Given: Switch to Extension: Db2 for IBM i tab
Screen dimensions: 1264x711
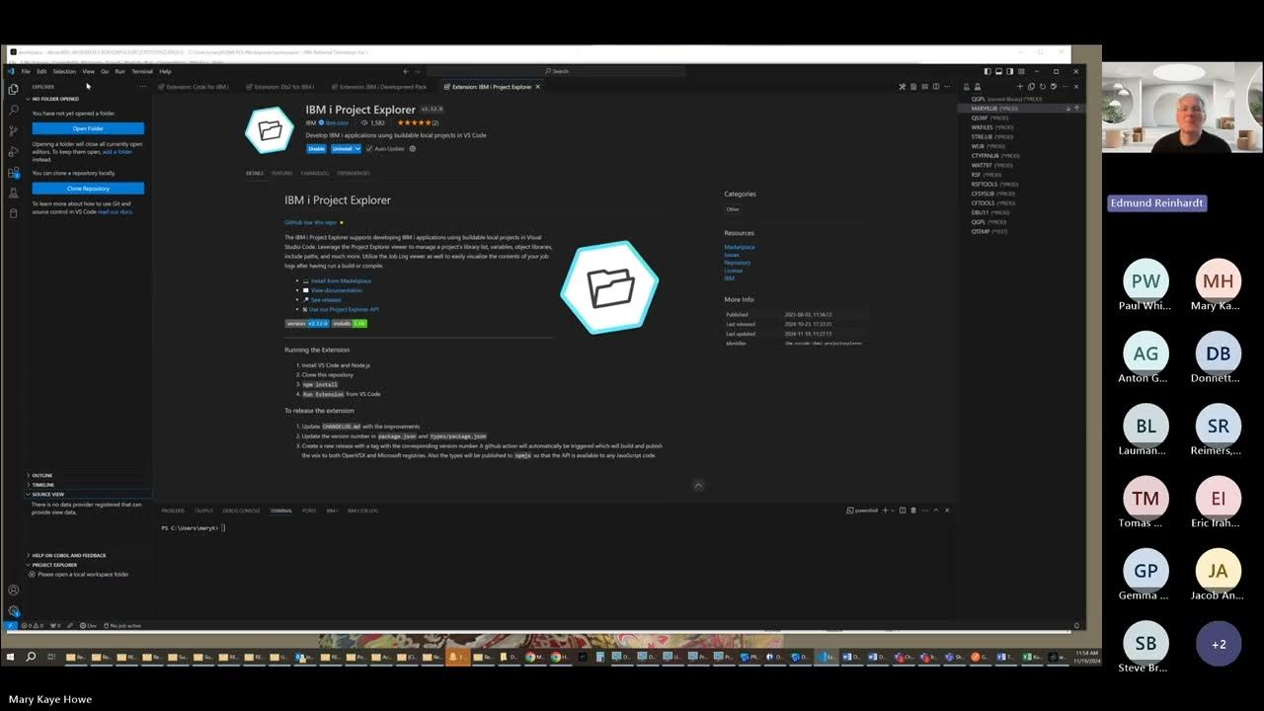Looking at the screenshot, I should (x=281, y=87).
